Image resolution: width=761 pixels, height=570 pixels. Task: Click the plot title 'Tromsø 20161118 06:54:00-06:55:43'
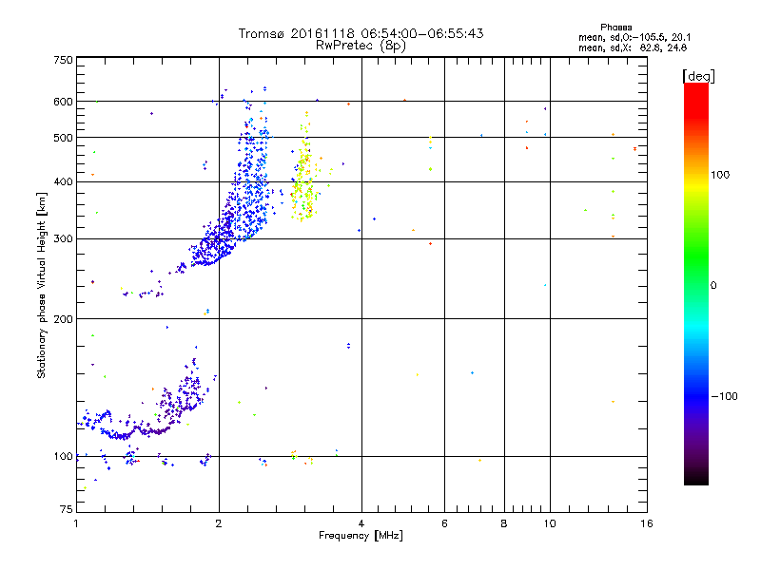361,33
